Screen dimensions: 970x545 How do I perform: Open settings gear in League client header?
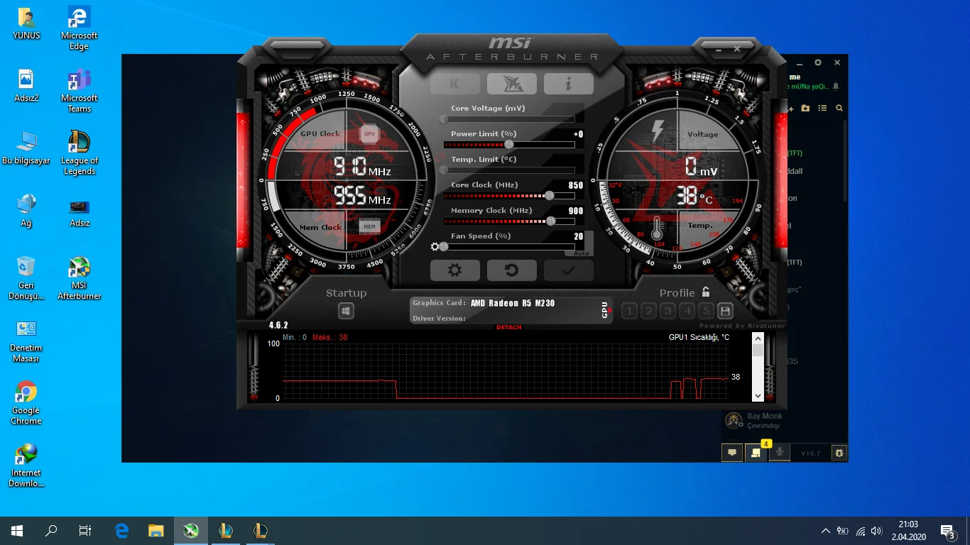pyautogui.click(x=818, y=62)
